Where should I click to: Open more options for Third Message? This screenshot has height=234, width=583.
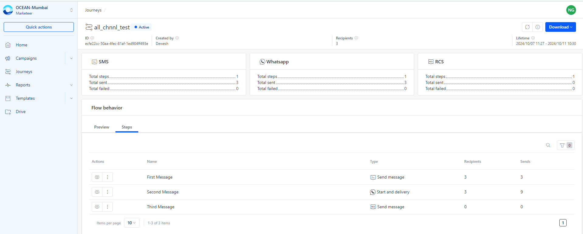pyautogui.click(x=107, y=207)
